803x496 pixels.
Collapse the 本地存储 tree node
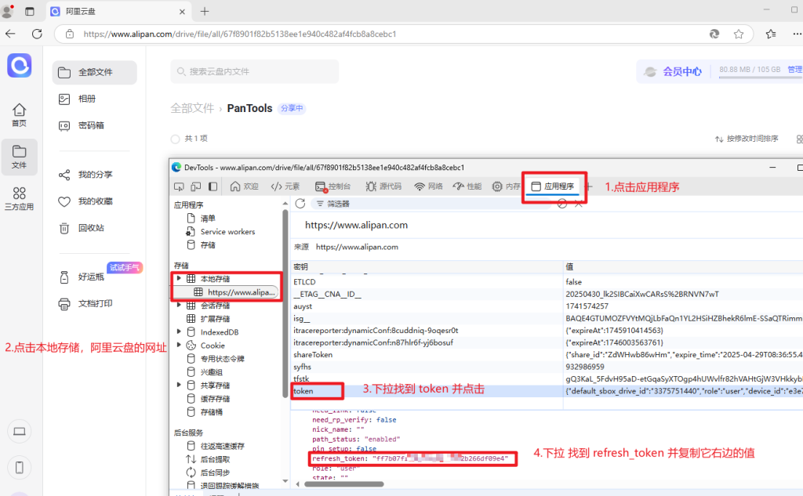point(179,278)
